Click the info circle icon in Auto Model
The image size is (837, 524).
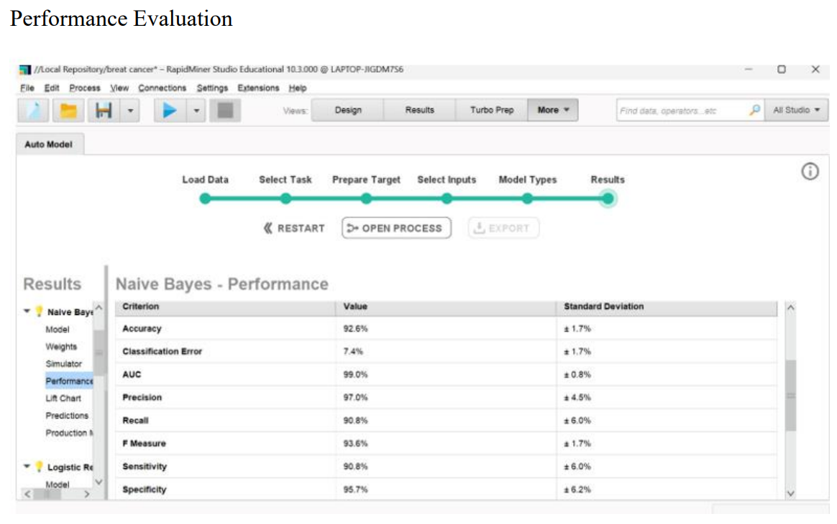pos(810,172)
